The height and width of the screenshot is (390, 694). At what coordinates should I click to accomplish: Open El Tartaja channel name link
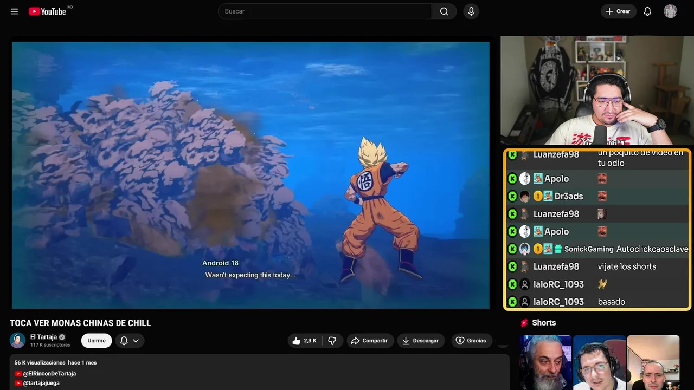pyautogui.click(x=43, y=337)
